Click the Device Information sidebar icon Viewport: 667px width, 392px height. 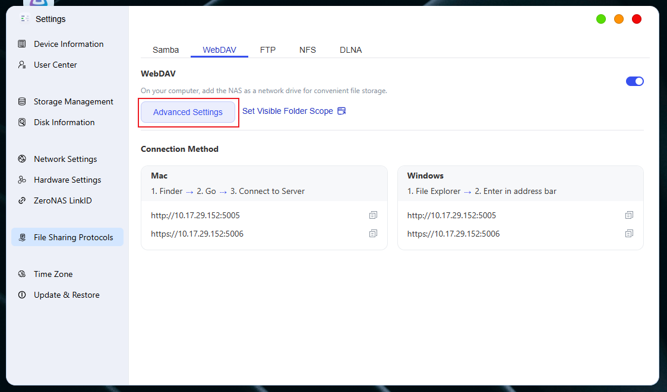click(x=22, y=44)
